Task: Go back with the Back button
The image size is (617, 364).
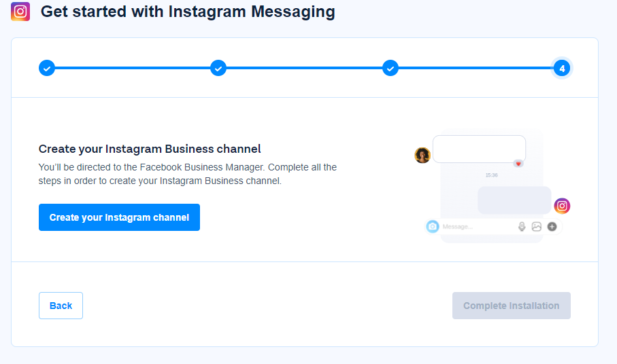Action: click(x=61, y=306)
